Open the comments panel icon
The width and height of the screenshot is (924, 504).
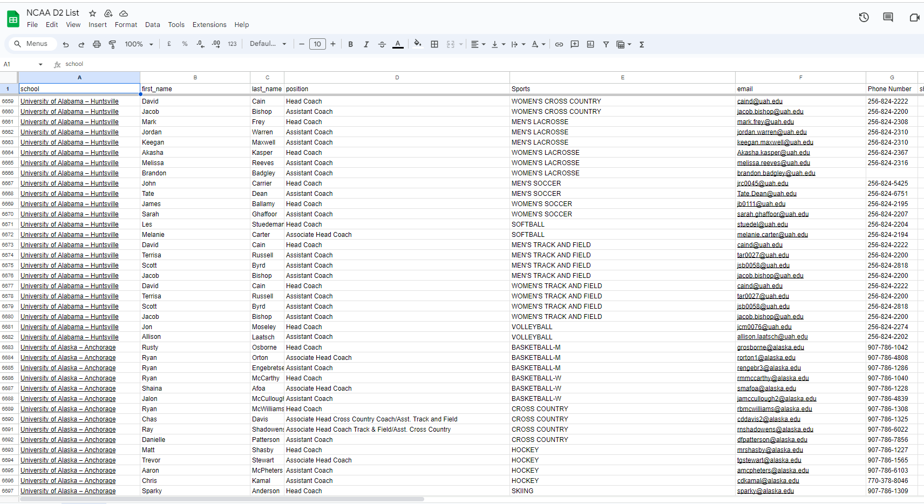[888, 17]
